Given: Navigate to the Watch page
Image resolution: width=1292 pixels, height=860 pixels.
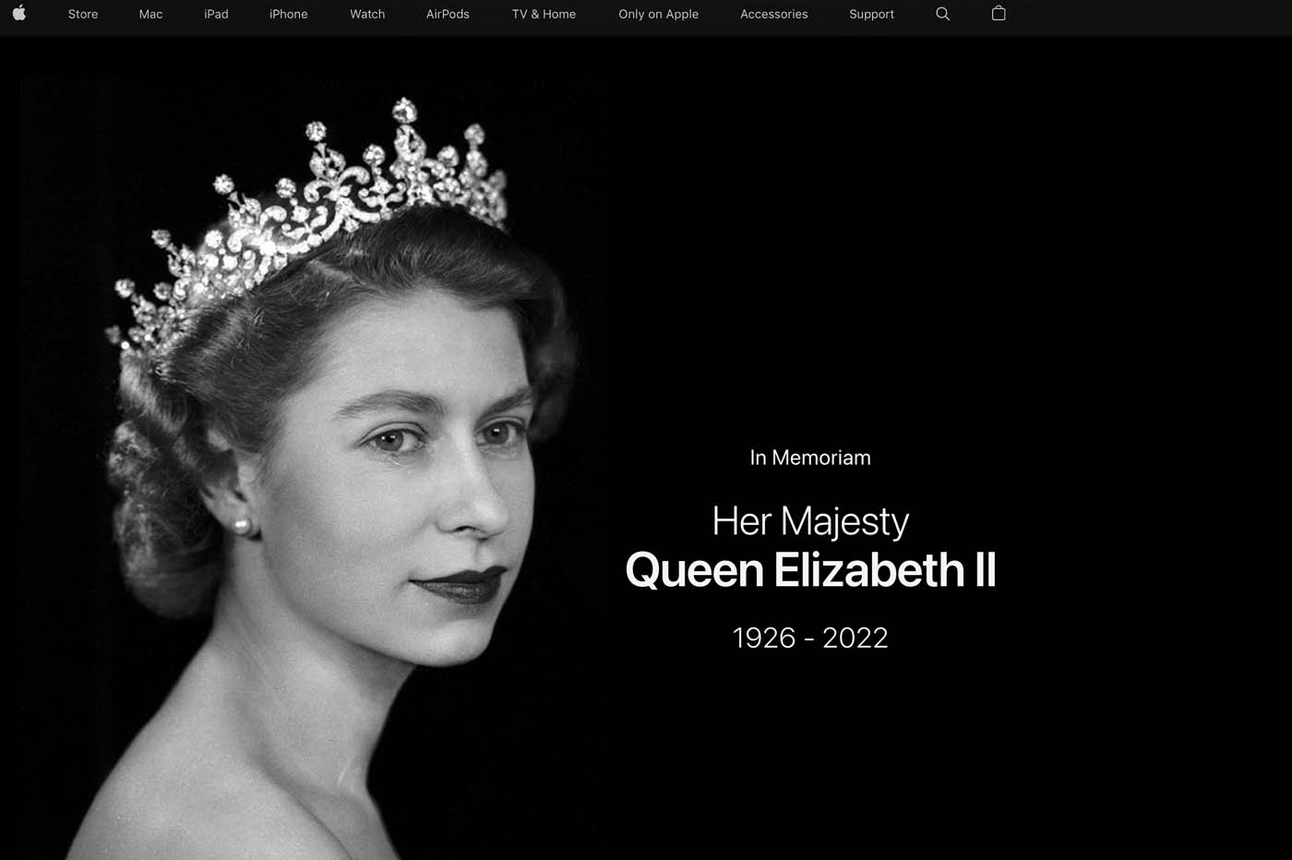Looking at the screenshot, I should [367, 14].
